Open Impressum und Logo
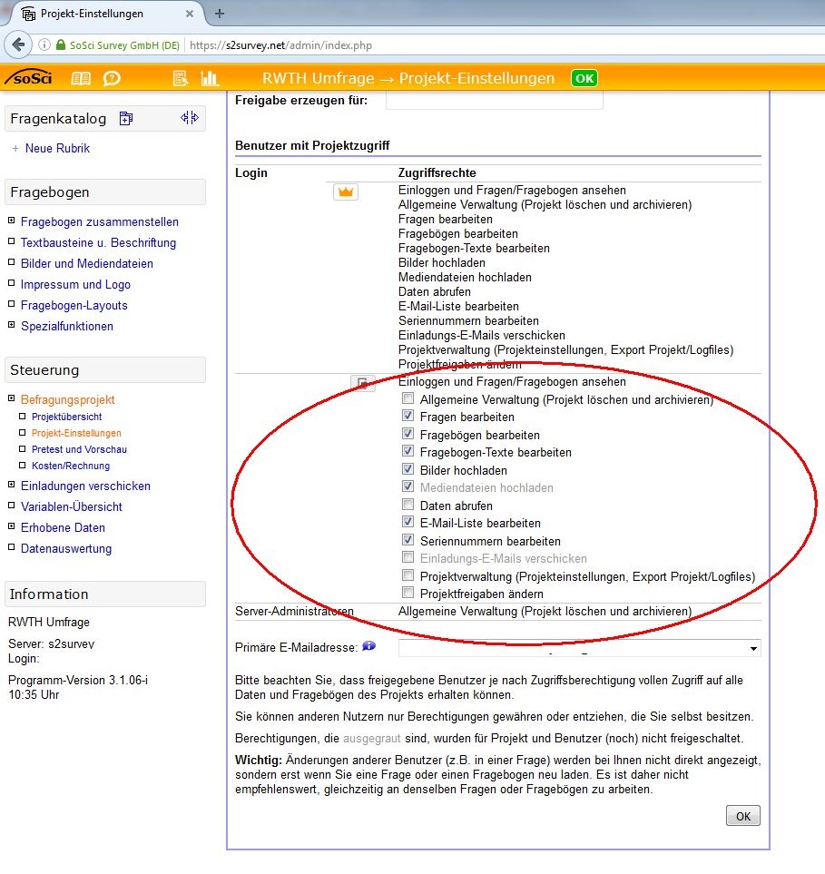The image size is (825, 874). [x=75, y=284]
